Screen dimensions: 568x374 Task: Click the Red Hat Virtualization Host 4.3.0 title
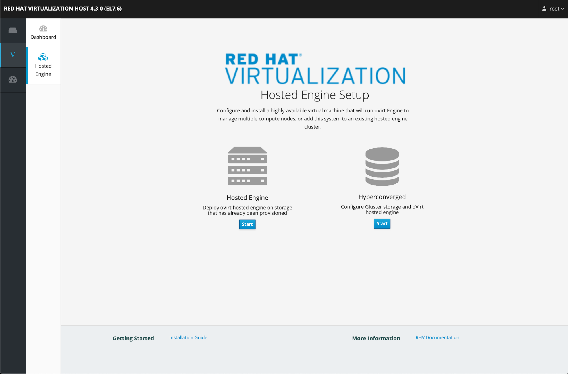[x=63, y=9]
